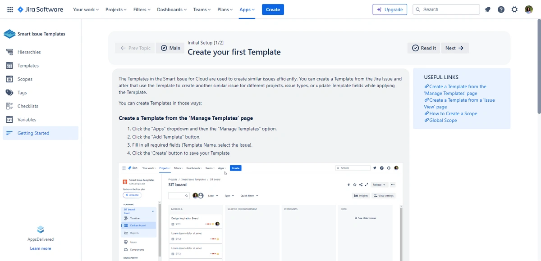Expand the Plans dropdown
Screen dimensions: 541x261
(x=225, y=9)
